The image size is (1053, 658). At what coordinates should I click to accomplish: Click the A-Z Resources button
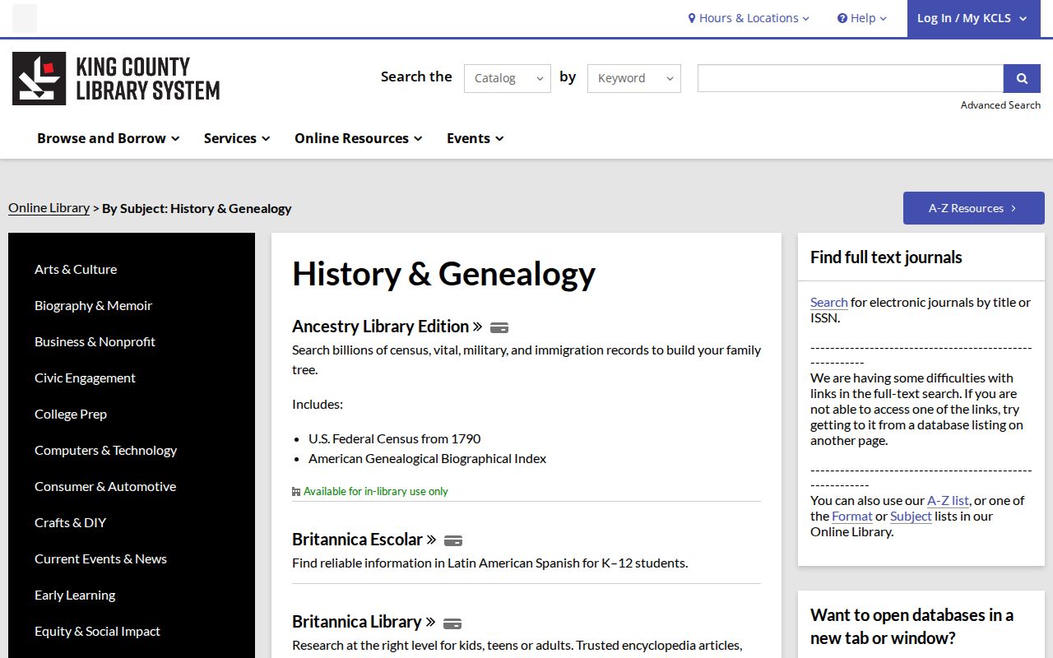974,208
